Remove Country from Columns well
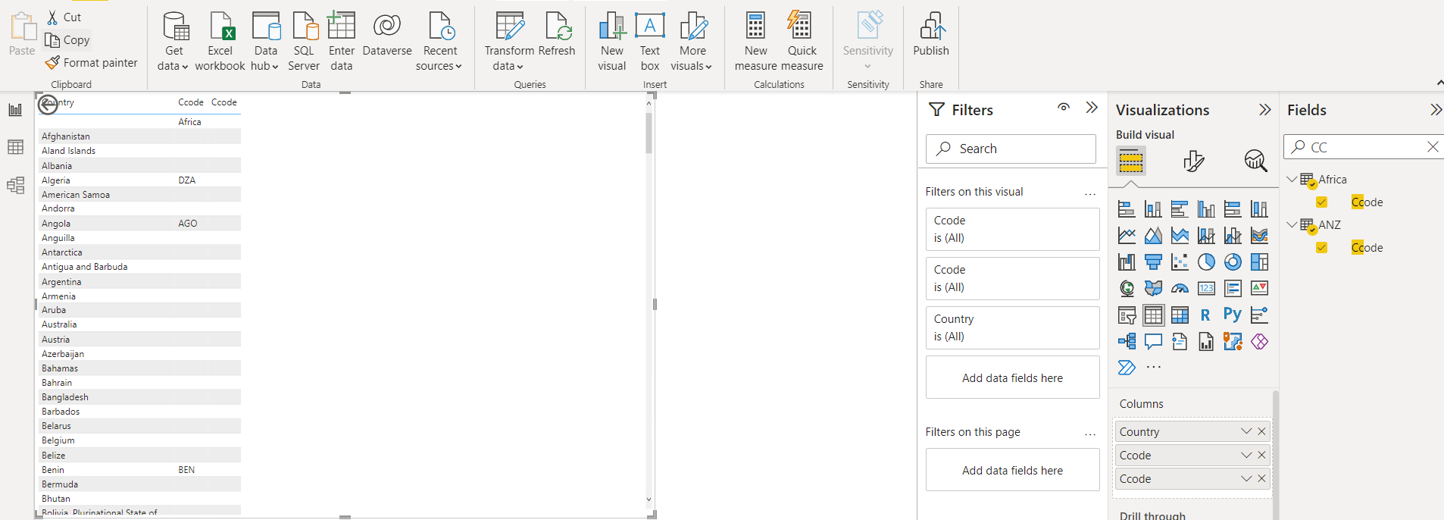 coord(1261,431)
